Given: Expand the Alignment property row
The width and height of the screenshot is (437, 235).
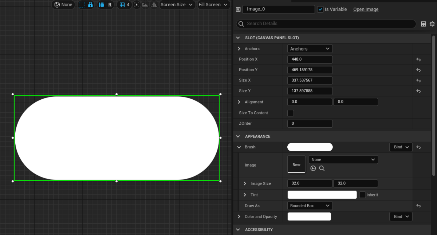Looking at the screenshot, I should click(239, 102).
